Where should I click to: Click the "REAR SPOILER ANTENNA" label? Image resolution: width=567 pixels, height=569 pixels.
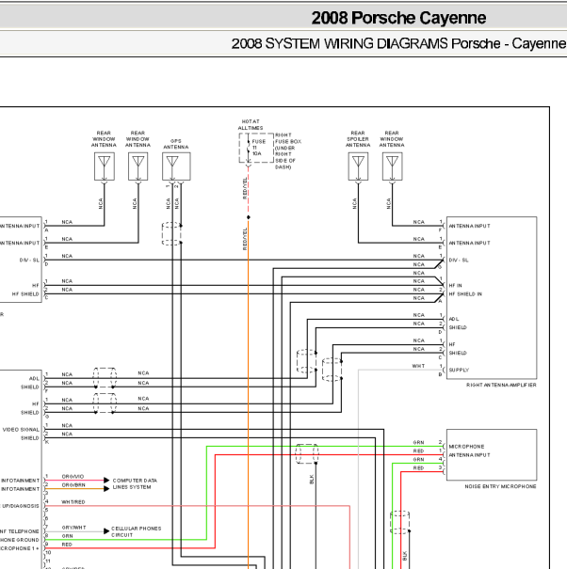pyautogui.click(x=358, y=138)
